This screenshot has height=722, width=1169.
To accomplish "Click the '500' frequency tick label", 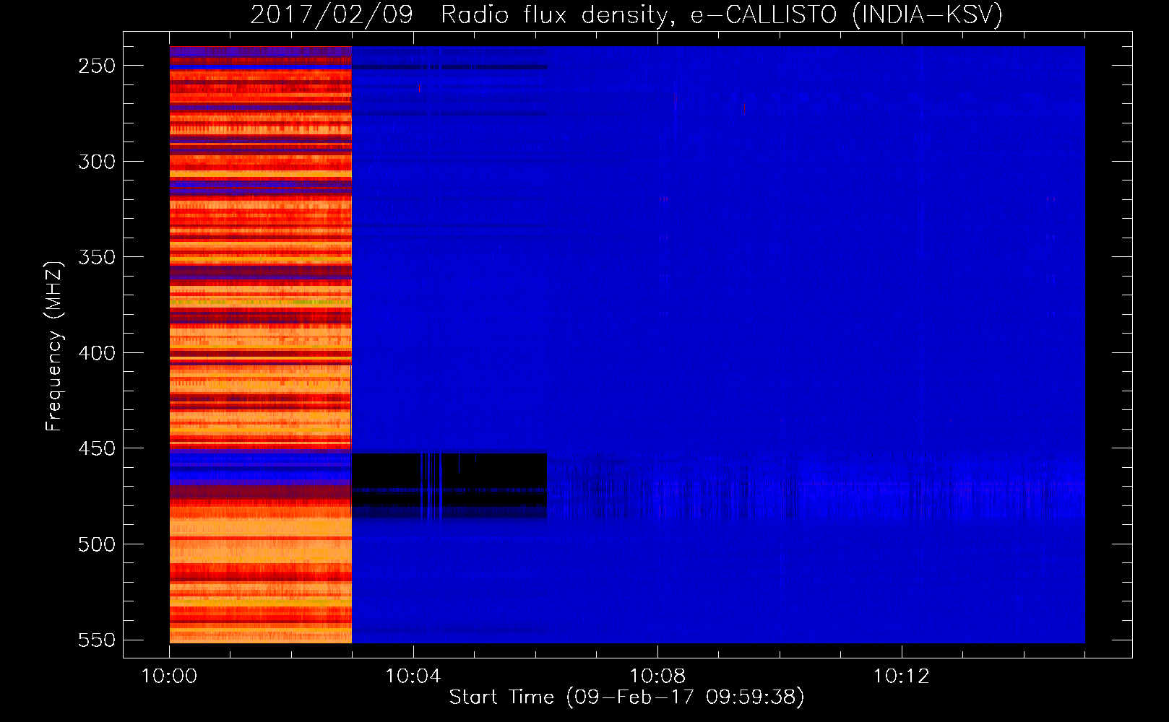I will [97, 544].
